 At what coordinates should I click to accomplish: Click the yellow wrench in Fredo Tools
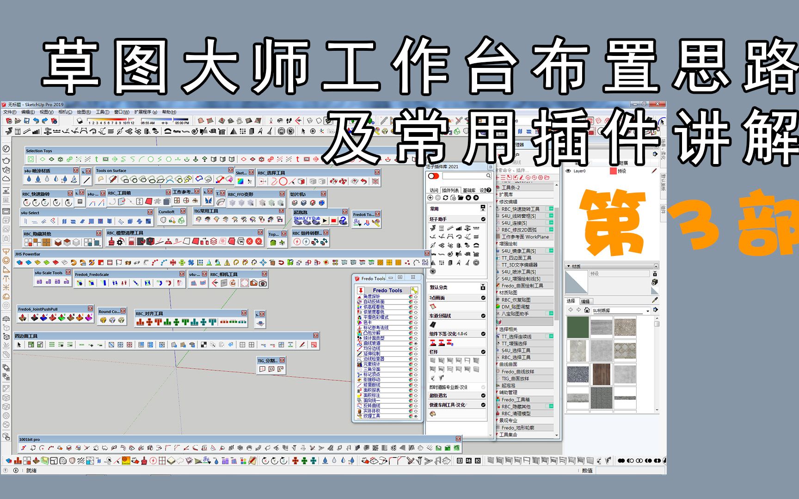[414, 290]
